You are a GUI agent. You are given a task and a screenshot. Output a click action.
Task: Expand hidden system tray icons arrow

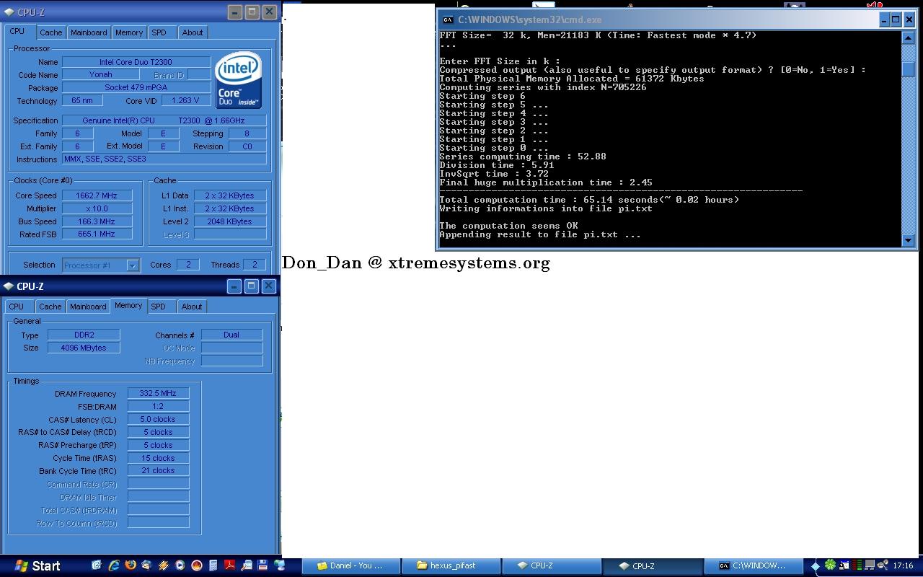(x=816, y=565)
